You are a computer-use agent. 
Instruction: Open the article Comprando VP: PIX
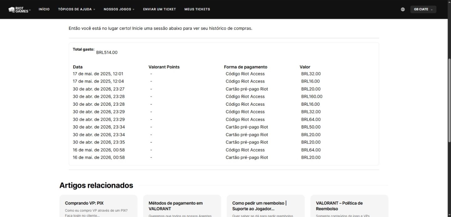click(98, 206)
